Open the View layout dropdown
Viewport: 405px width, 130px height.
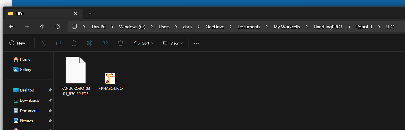[173, 43]
